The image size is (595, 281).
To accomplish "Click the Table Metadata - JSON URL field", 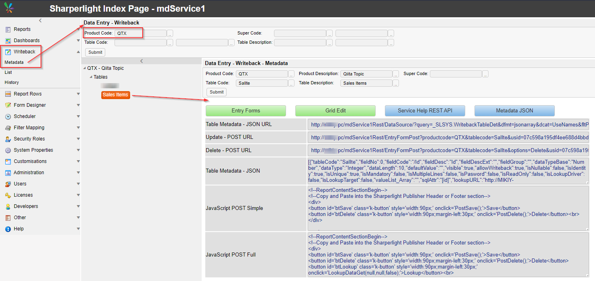I will (x=448, y=124).
